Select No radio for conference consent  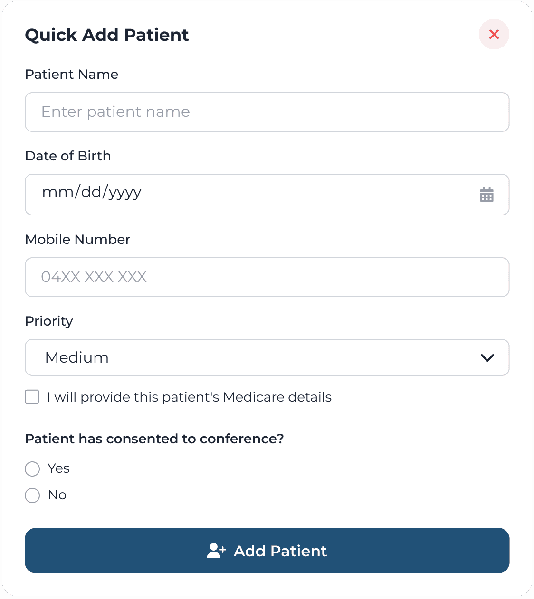pos(32,496)
